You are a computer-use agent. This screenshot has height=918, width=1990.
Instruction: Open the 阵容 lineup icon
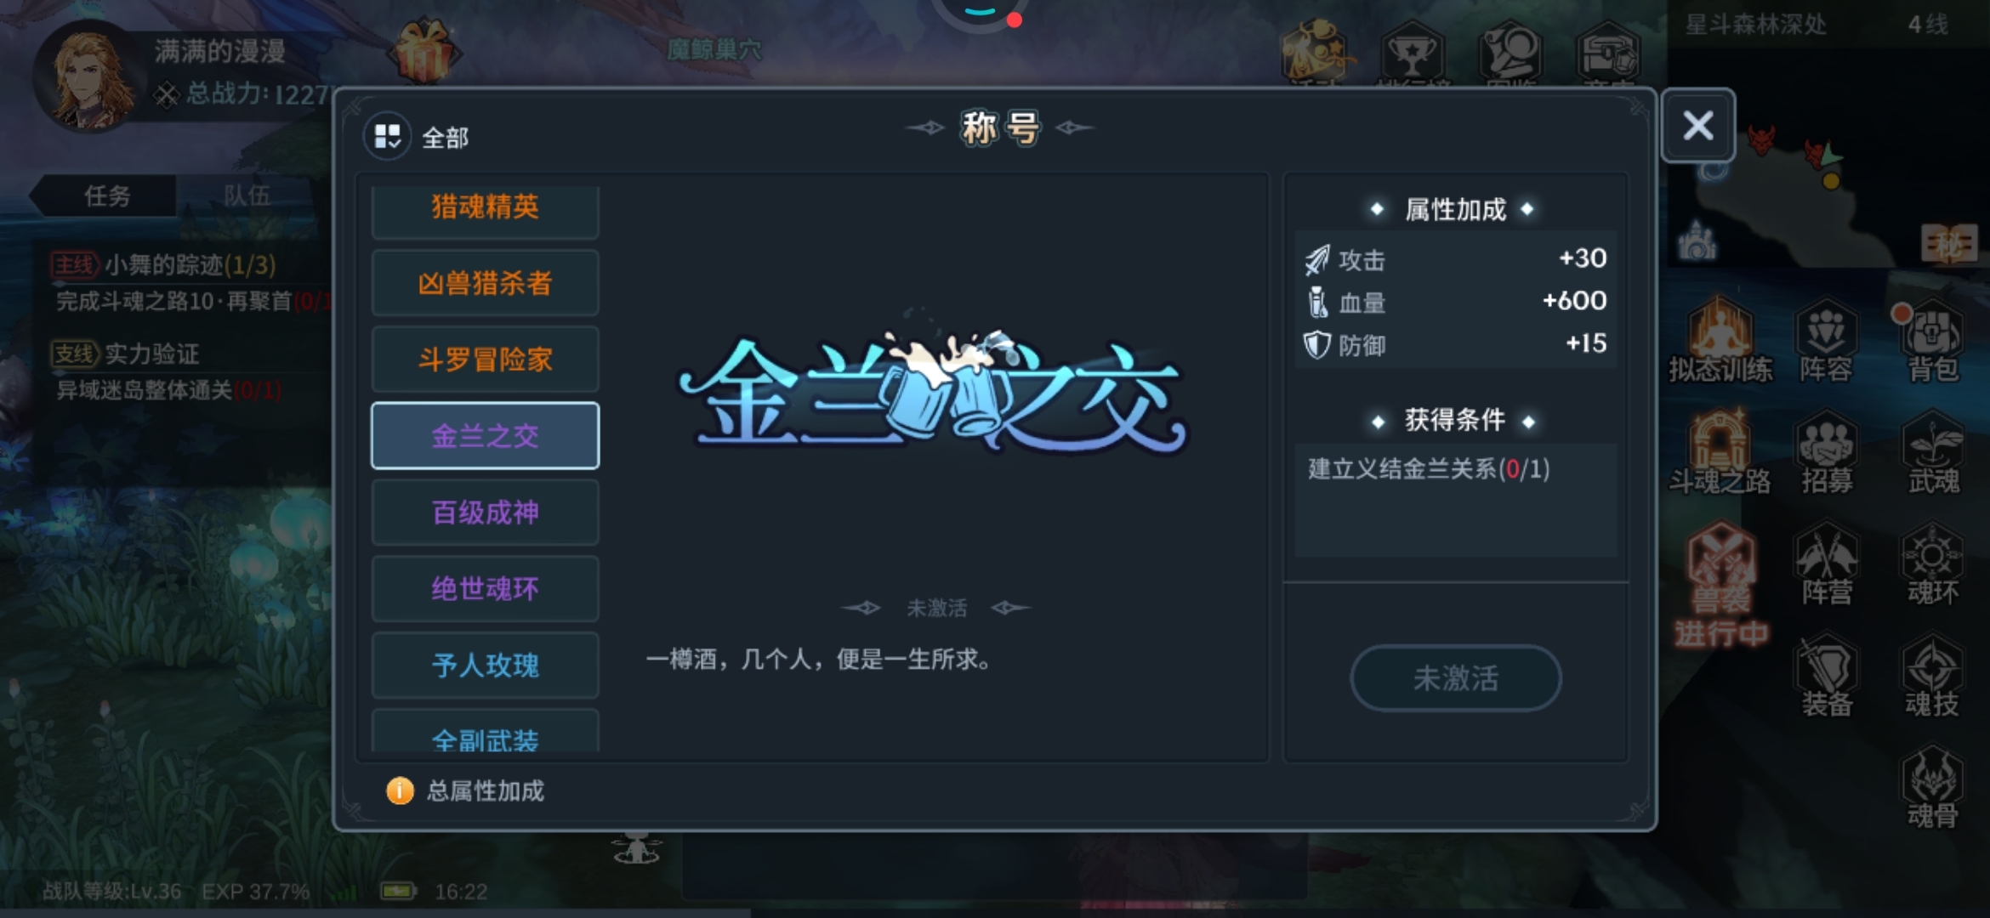pyautogui.click(x=1826, y=342)
